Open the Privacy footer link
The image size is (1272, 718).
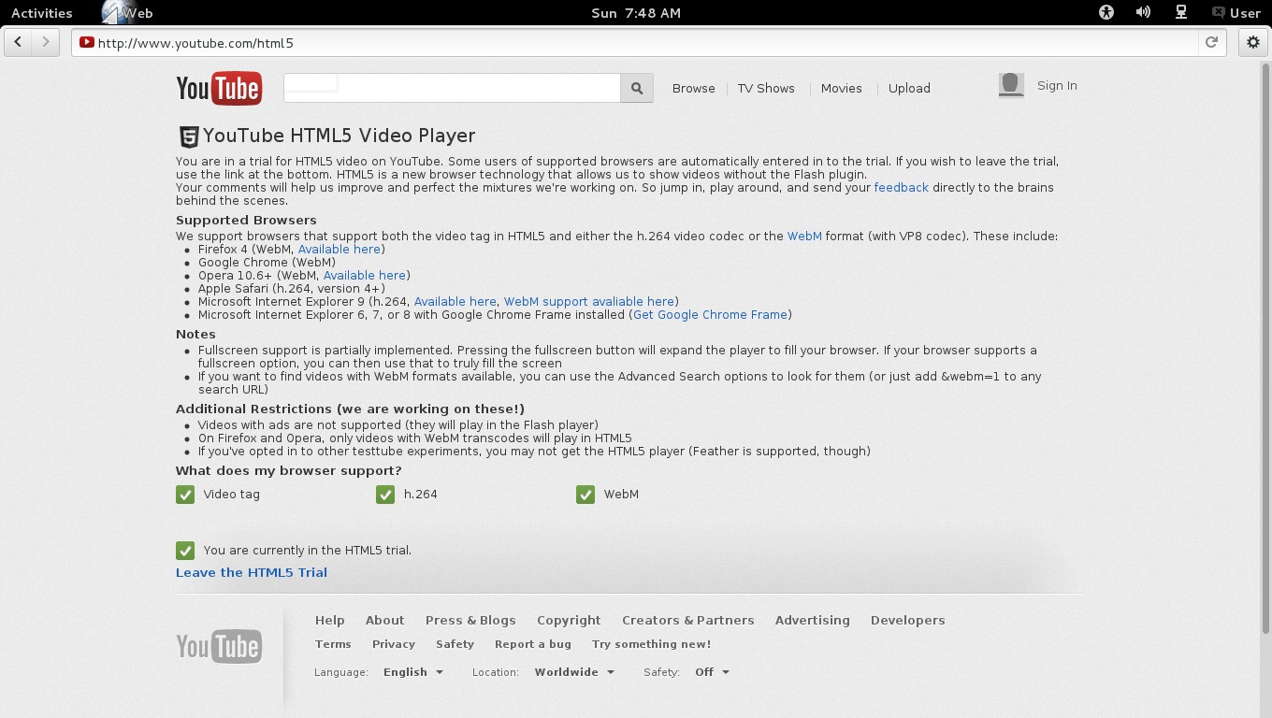coord(394,644)
